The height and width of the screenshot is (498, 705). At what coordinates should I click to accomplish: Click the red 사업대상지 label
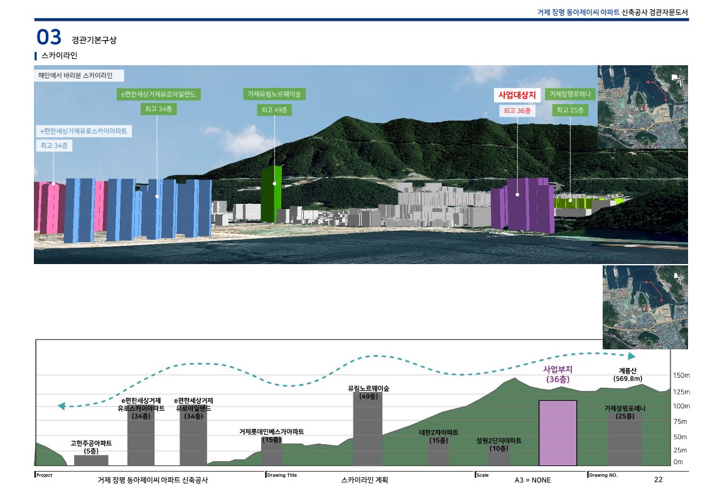pyautogui.click(x=517, y=95)
